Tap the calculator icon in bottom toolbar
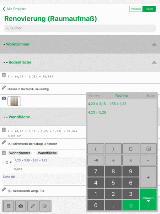The width and height of the screenshot is (160, 214). (9, 206)
